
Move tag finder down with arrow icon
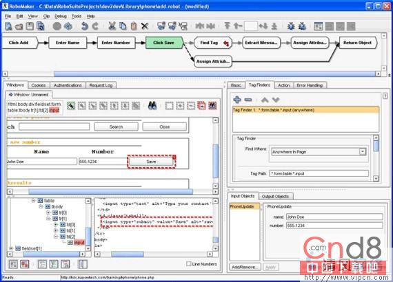276,100
